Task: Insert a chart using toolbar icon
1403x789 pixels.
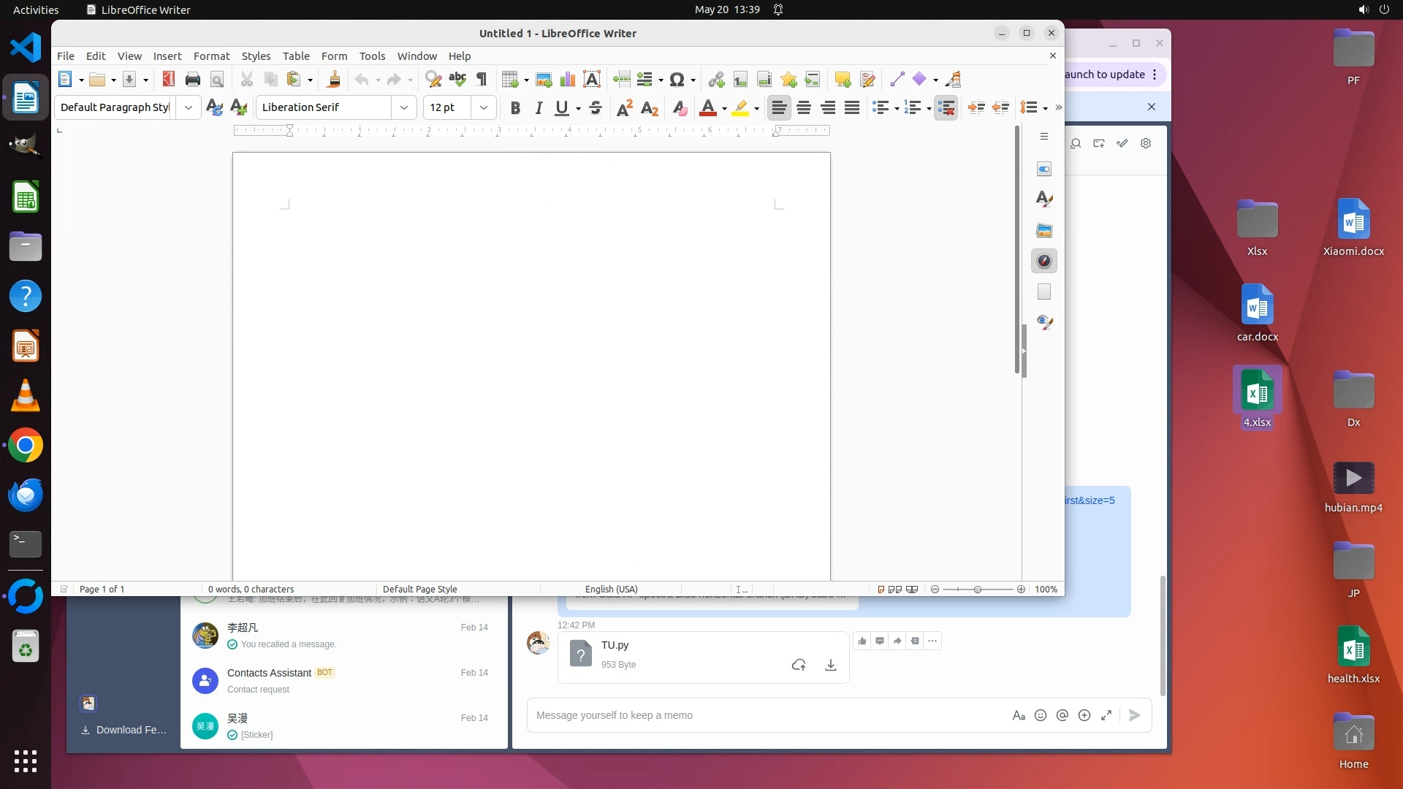Action: 568,80
